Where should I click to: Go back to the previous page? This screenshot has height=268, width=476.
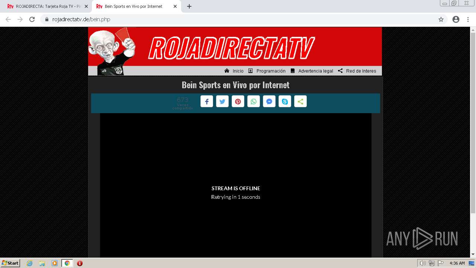pyautogui.click(x=8, y=19)
